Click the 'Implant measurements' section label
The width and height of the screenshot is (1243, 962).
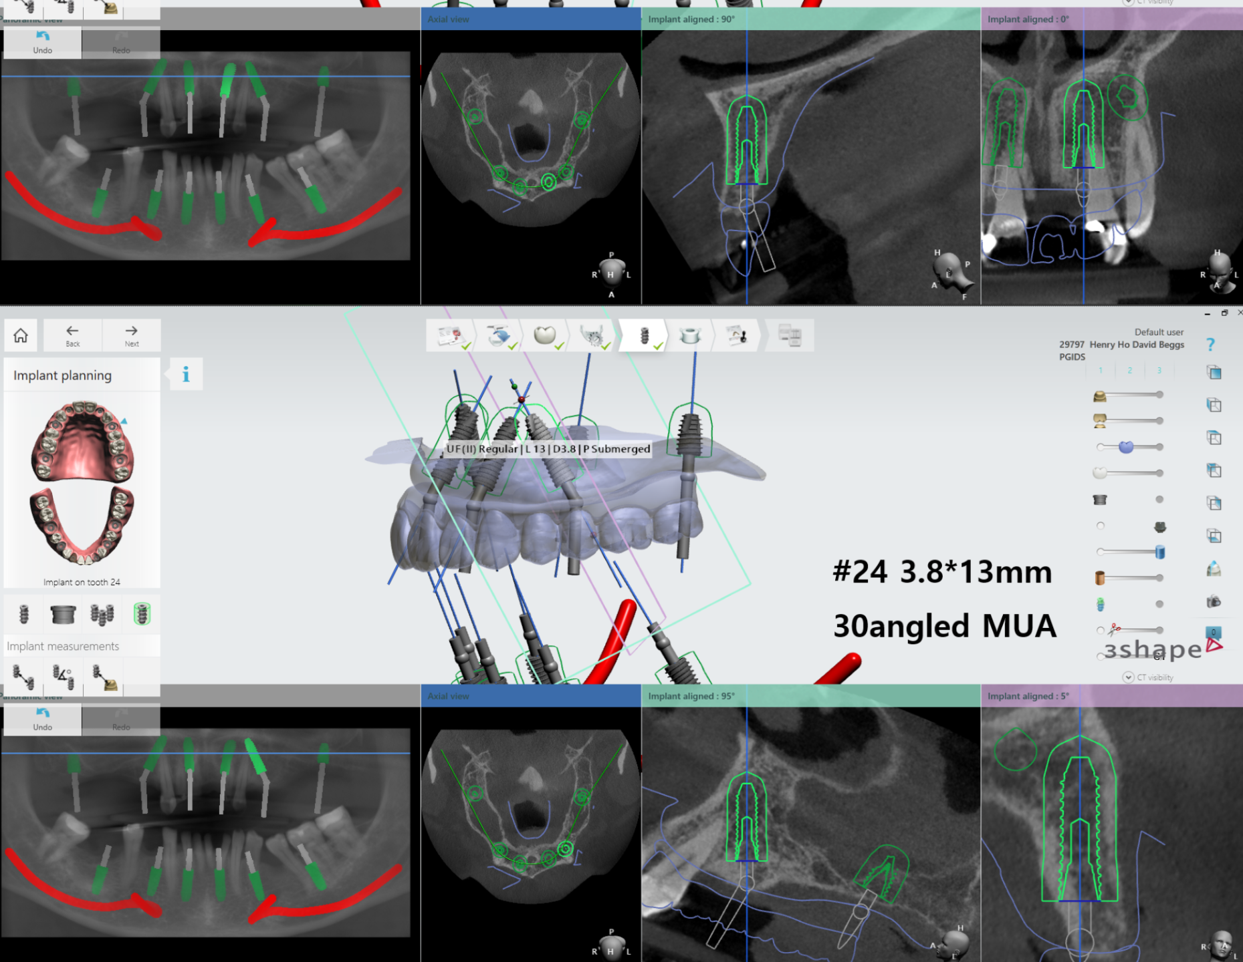pos(63,646)
